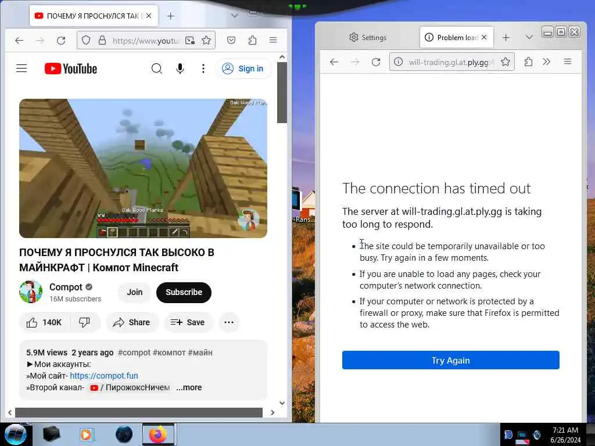Image resolution: width=595 pixels, height=446 pixels.
Task: Share the video
Action: point(132,322)
